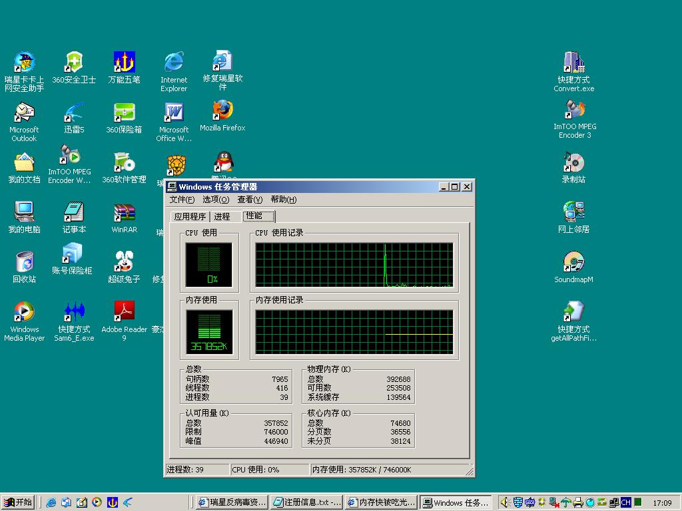Open the SoundmapM desktop icon
Screen dimensions: 682x511
click(573, 262)
